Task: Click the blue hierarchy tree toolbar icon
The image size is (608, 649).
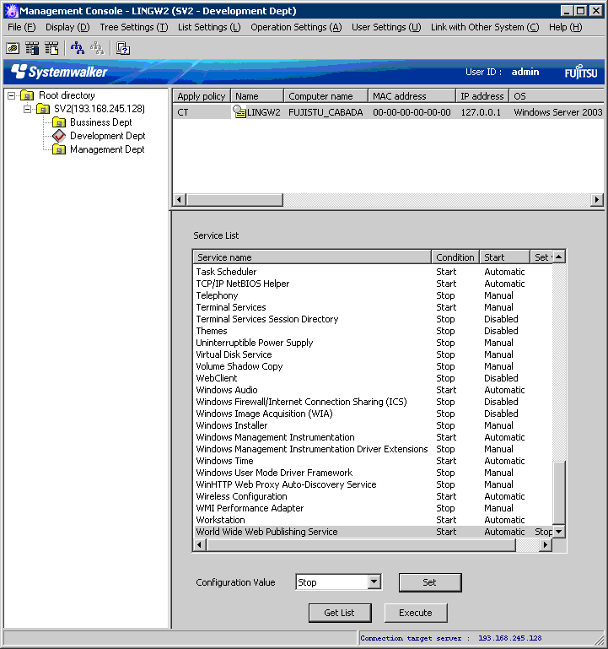Action: 78,48
